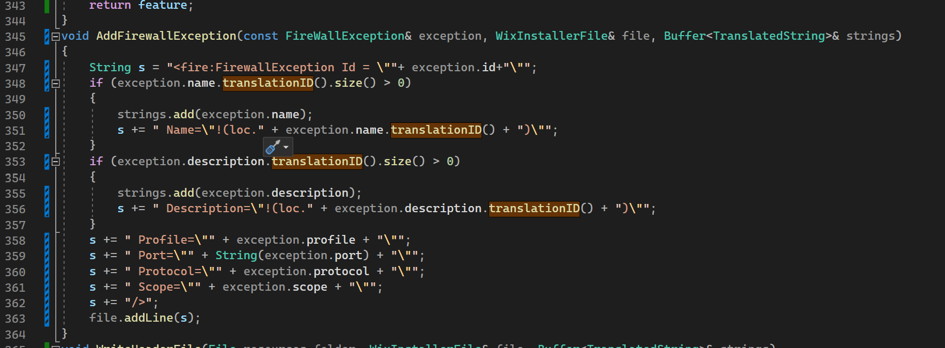The height and width of the screenshot is (348, 945).
Task: Click the FireWallException type name
Action: [344, 36]
